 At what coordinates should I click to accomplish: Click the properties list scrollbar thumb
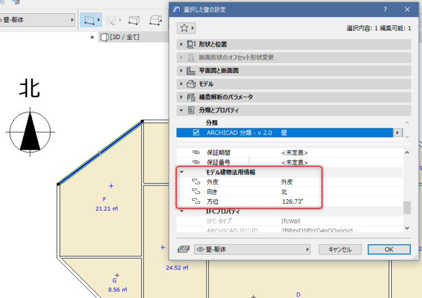[x=407, y=207]
